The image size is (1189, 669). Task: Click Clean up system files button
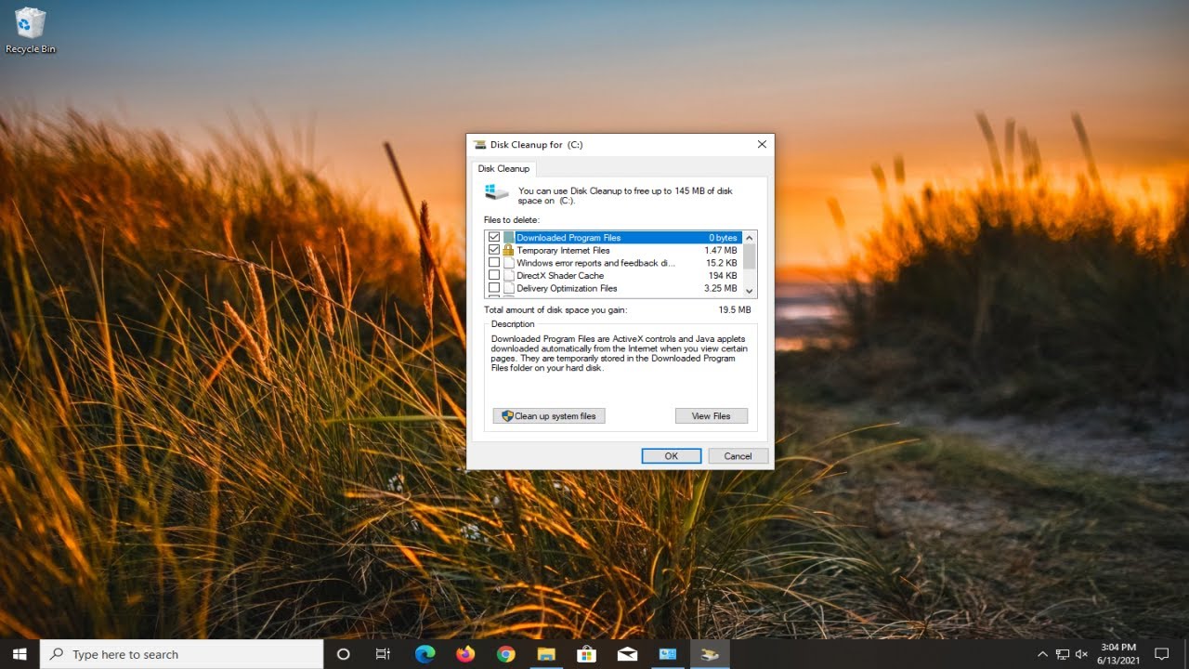(x=549, y=416)
